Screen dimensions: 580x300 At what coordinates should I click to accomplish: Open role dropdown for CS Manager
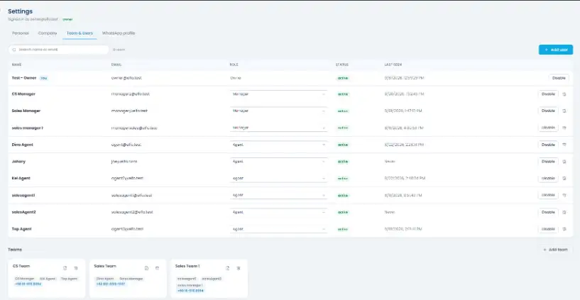(x=278, y=94)
